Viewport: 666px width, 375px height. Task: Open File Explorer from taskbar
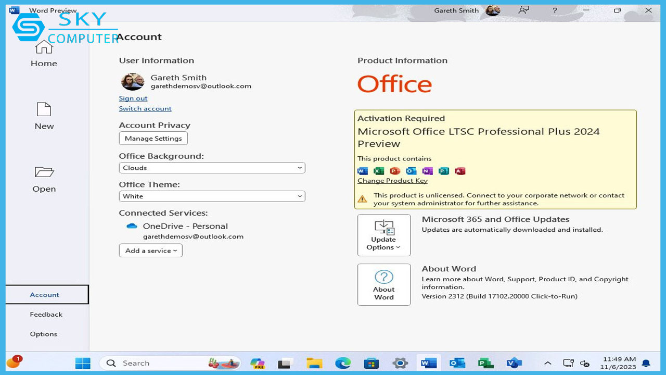point(314,363)
